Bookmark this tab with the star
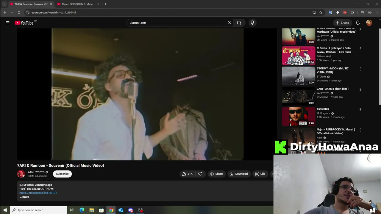 pos(321,12)
